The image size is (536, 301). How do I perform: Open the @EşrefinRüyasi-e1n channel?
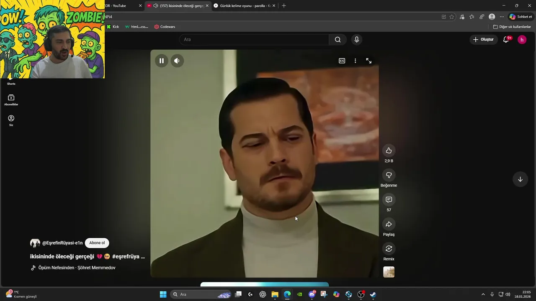point(62,243)
